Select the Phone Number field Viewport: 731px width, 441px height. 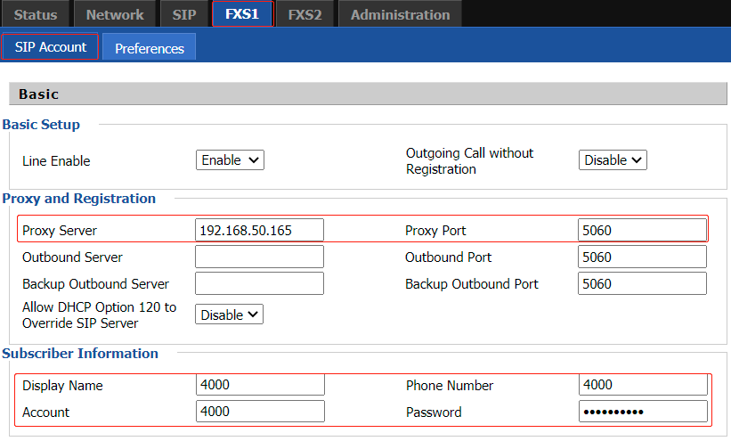point(642,385)
